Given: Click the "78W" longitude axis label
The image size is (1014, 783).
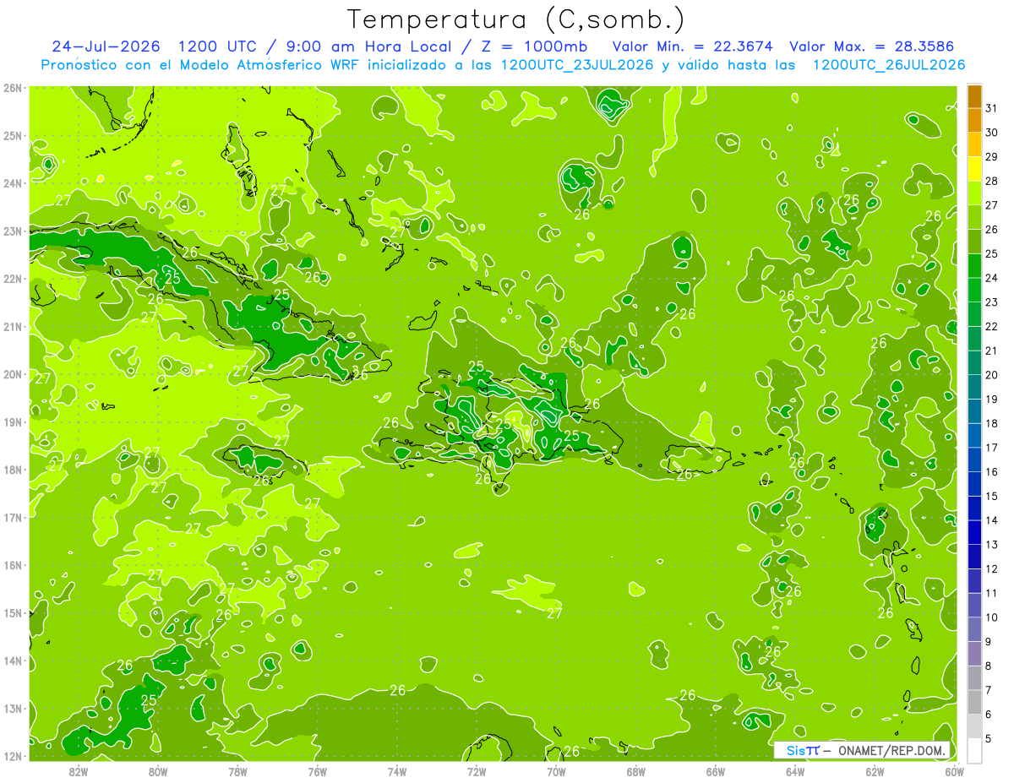Looking at the screenshot, I should point(237,771).
